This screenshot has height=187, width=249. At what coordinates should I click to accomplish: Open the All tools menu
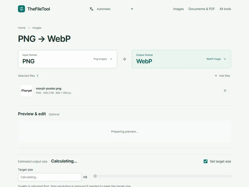pos(225,9)
